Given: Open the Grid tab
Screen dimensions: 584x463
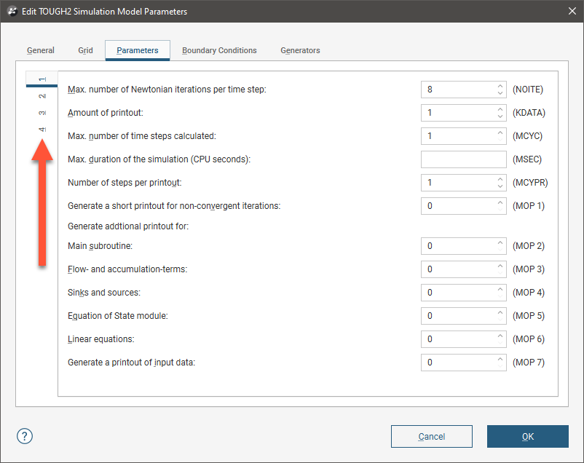Looking at the screenshot, I should 85,50.
